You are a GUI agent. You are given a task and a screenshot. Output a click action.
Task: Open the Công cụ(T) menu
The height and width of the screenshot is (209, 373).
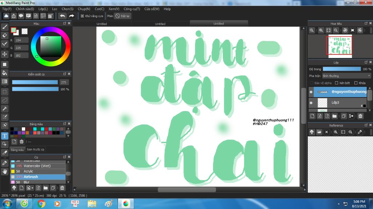[132, 9]
